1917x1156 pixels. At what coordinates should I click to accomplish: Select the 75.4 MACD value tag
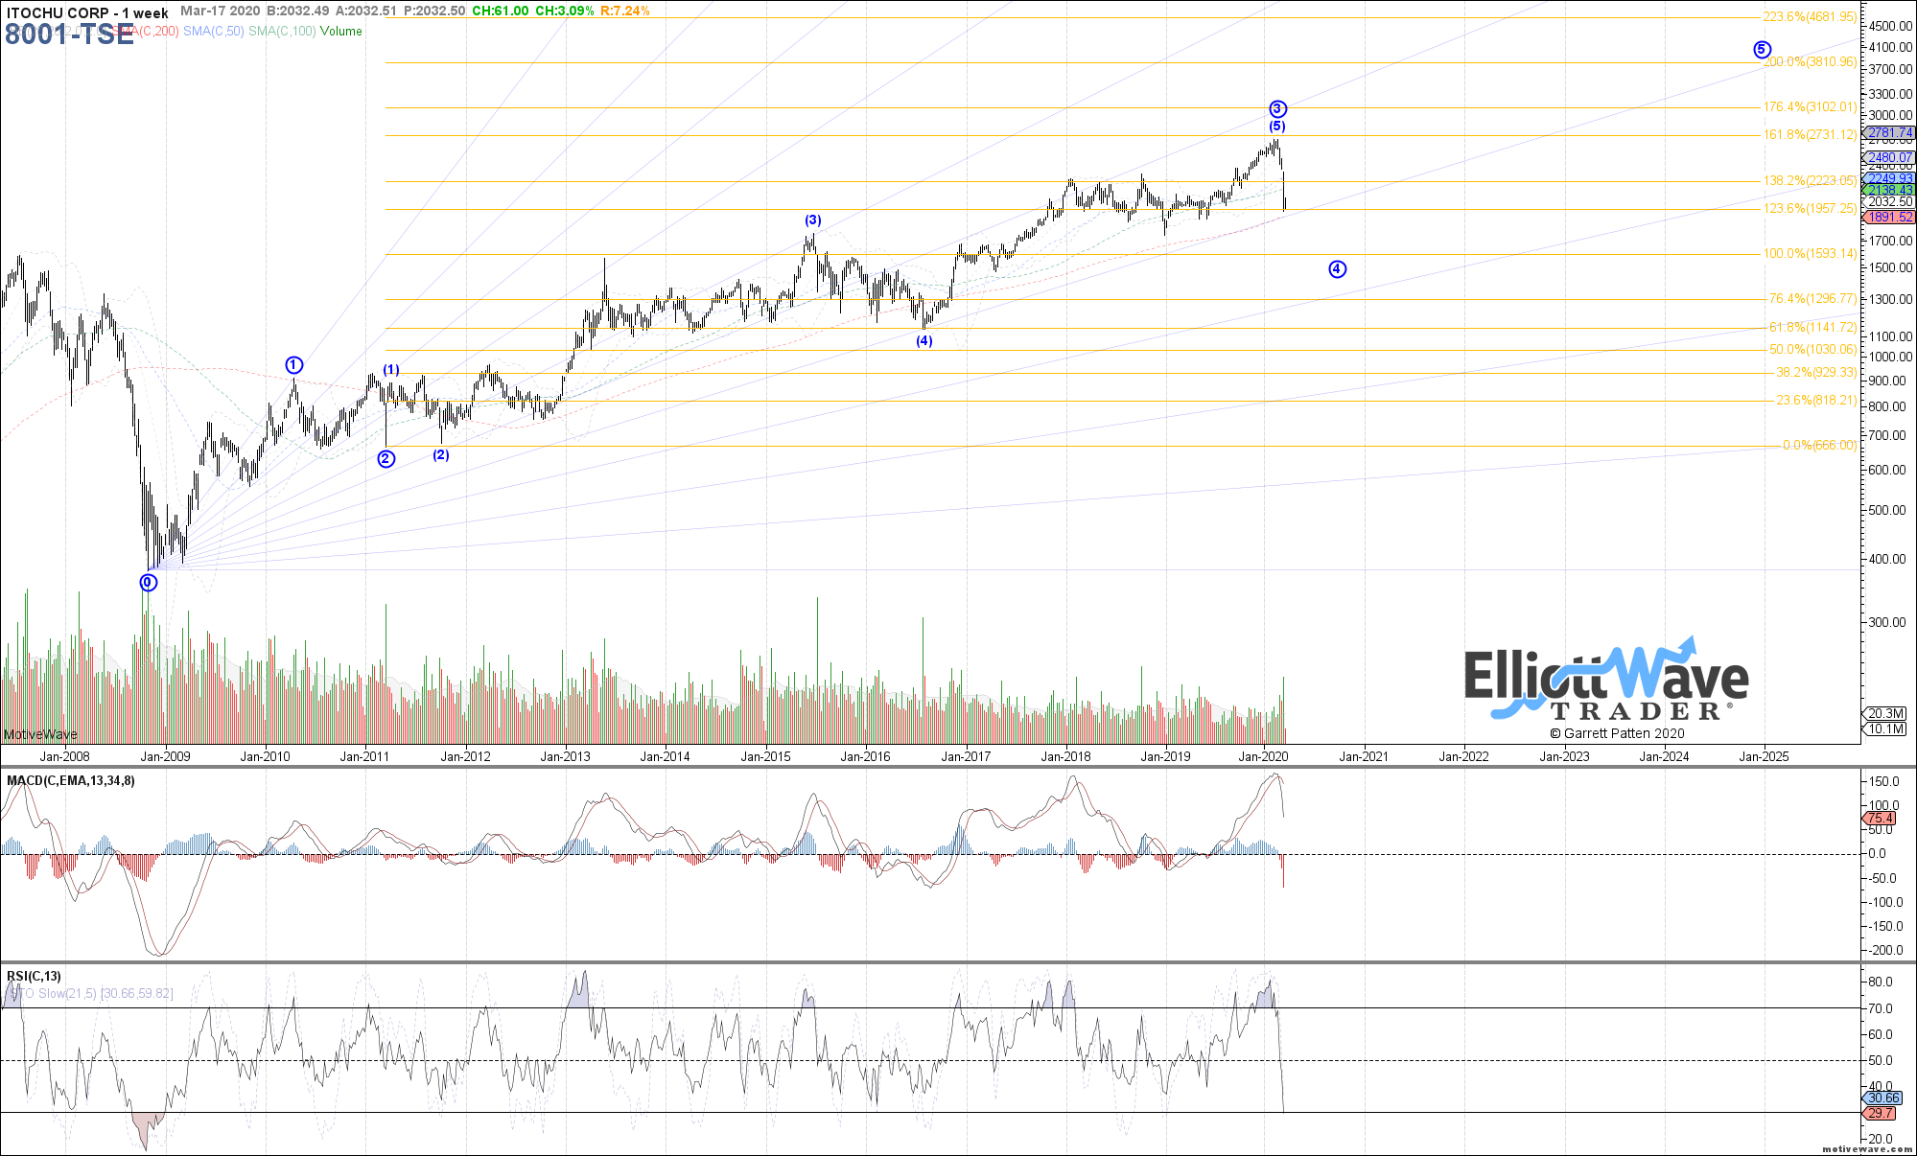click(x=1879, y=818)
